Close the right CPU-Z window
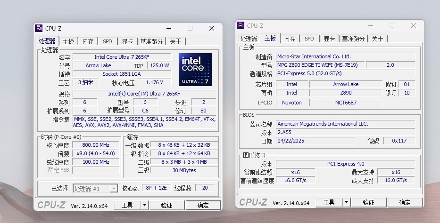 (x=413, y=25)
